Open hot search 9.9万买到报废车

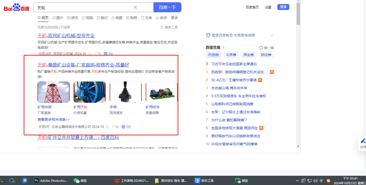click(x=239, y=96)
